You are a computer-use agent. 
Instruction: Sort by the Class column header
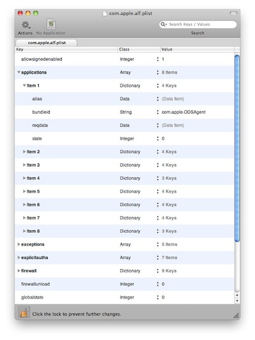[139, 50]
